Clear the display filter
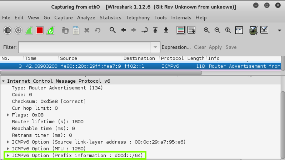Image resolution: width=285 pixels, height=160 pixels. coord(200,47)
